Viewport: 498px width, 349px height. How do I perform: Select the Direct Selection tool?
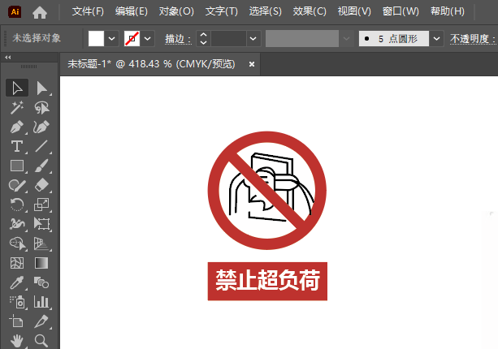click(41, 88)
